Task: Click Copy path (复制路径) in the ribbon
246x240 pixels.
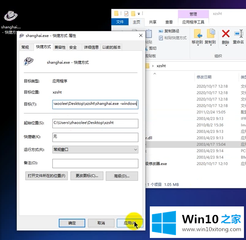Action: click(169, 31)
